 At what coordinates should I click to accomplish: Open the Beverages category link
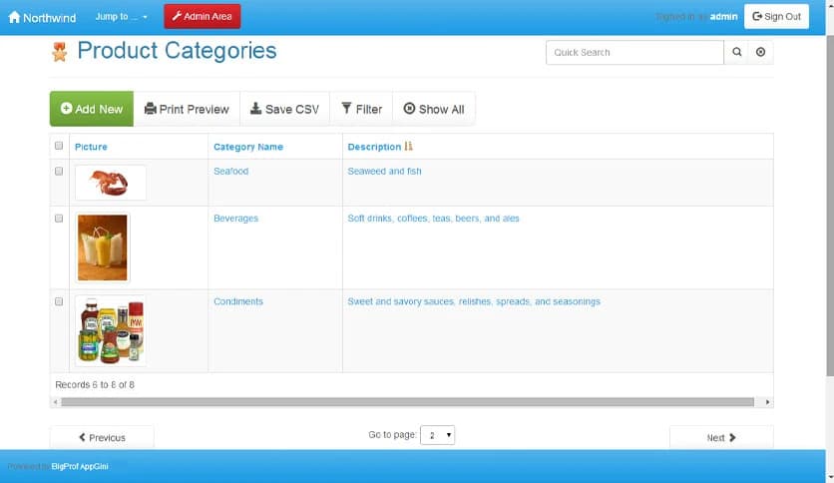235,219
